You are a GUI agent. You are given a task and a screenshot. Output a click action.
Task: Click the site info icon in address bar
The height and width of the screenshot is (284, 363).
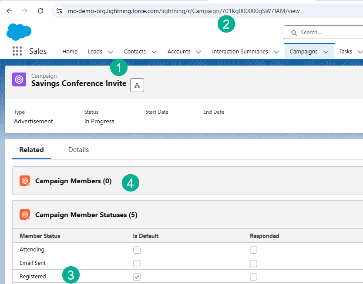(60, 11)
